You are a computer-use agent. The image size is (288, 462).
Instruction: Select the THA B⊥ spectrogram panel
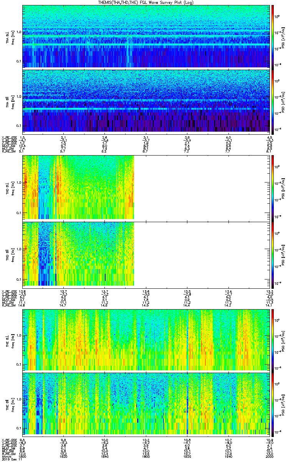pos(146,37)
